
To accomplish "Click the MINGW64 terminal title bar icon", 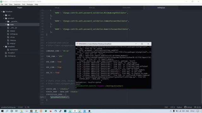I will tap(77, 44).
